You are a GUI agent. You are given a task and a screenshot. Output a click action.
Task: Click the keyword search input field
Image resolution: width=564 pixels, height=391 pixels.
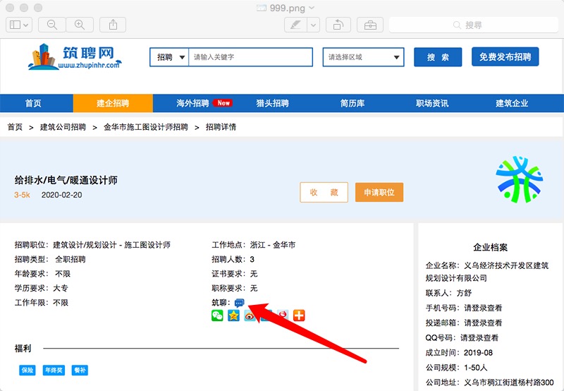(250, 57)
